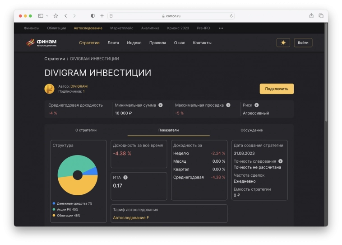The height and width of the screenshot is (245, 342).
Task: Go forward with the right arrow
Action: 74,16
